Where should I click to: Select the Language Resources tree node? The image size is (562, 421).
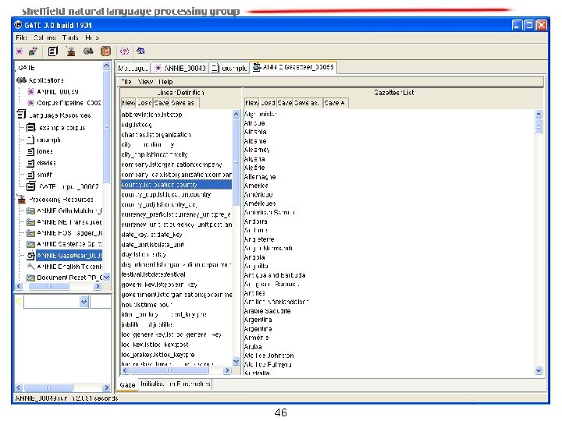(x=59, y=115)
